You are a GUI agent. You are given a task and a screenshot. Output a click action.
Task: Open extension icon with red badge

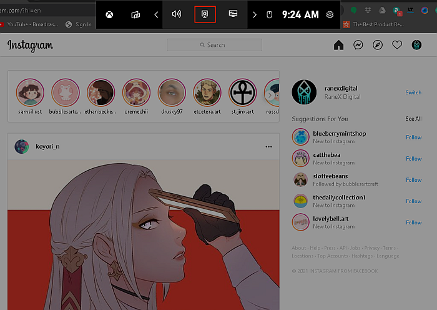tap(397, 11)
